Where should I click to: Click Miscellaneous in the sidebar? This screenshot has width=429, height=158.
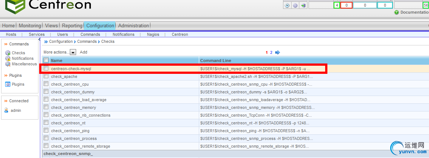(24, 64)
